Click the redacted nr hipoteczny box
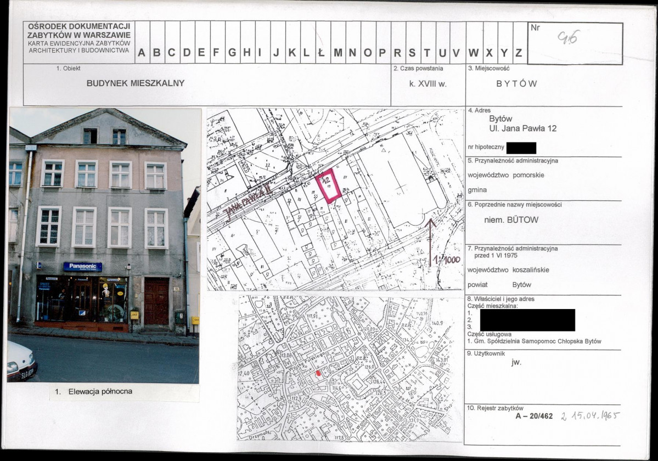The height and width of the screenshot is (461, 658). coord(521,148)
